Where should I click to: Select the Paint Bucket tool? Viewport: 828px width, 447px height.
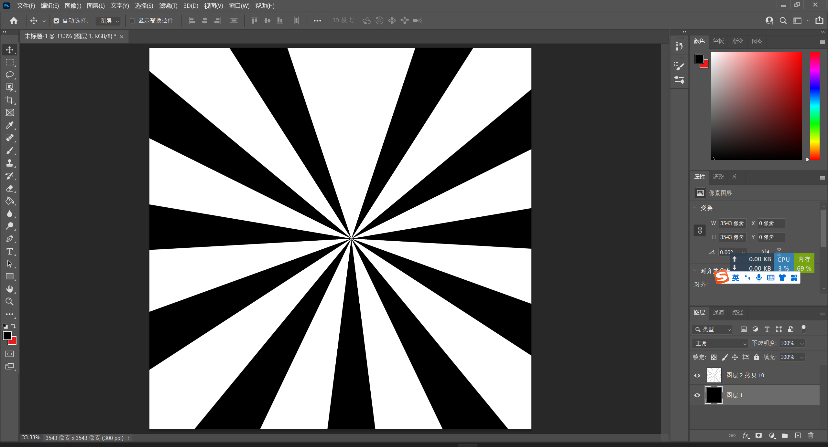[x=9, y=201]
